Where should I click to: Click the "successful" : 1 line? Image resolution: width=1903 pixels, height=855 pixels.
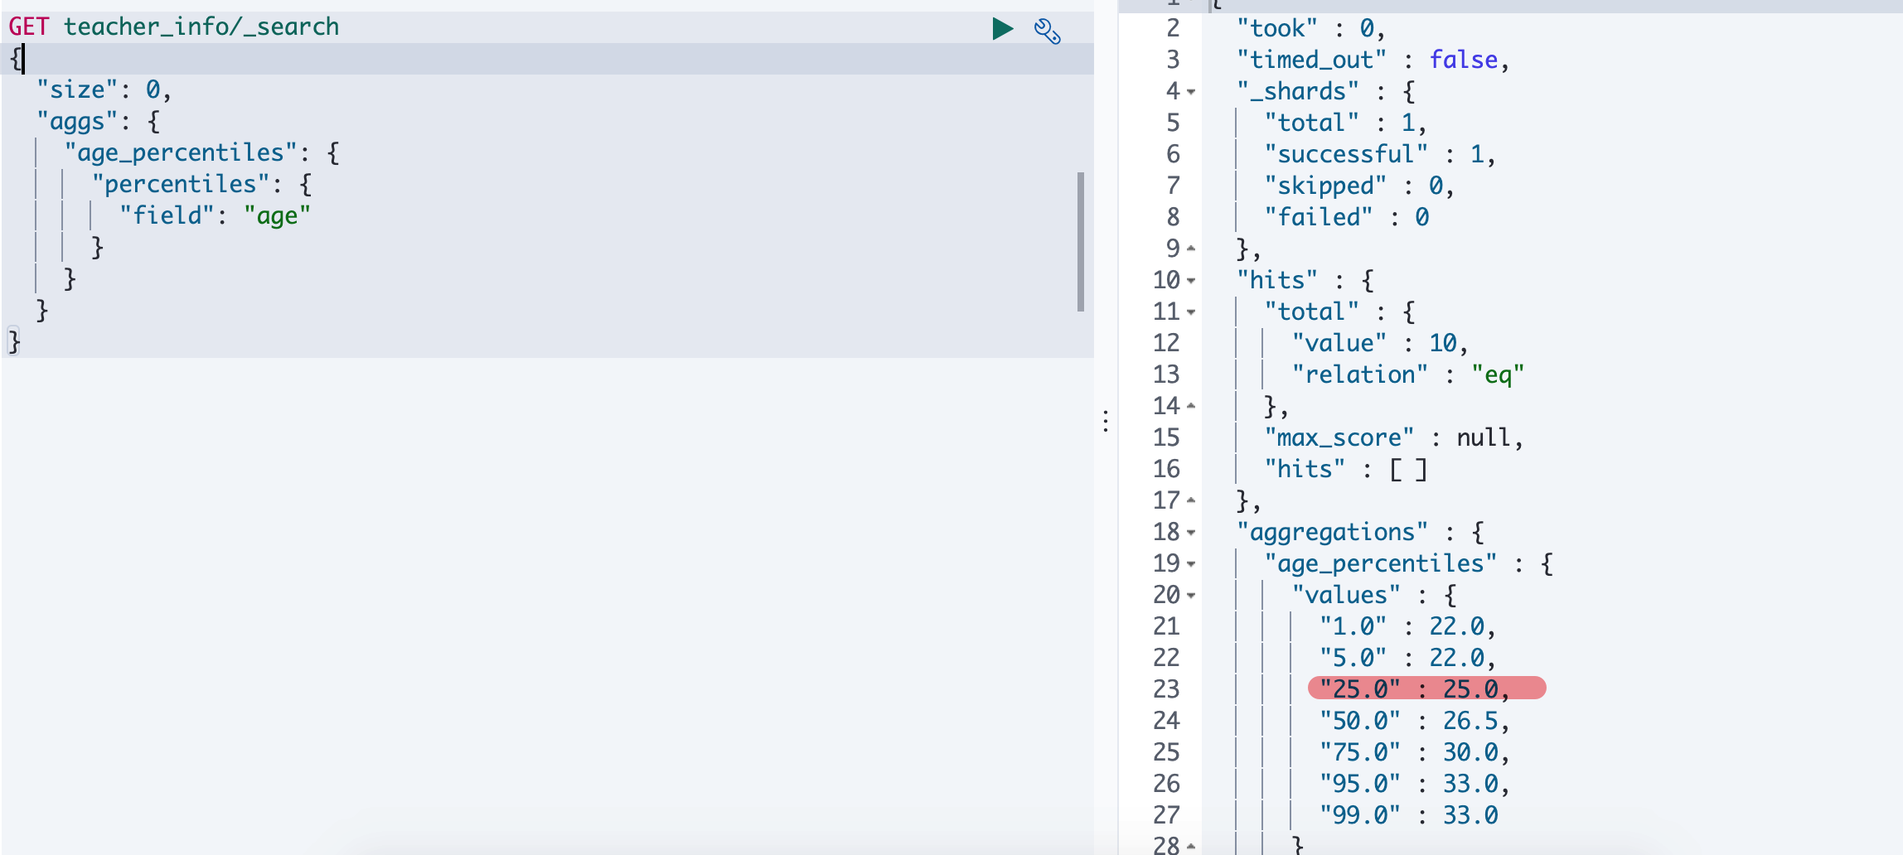pos(1380,154)
